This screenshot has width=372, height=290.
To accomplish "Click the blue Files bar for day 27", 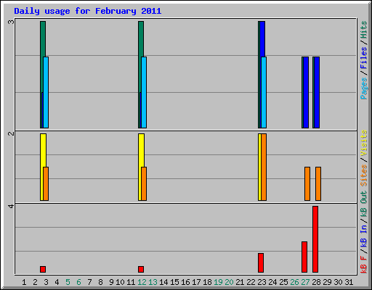I will point(306,92).
